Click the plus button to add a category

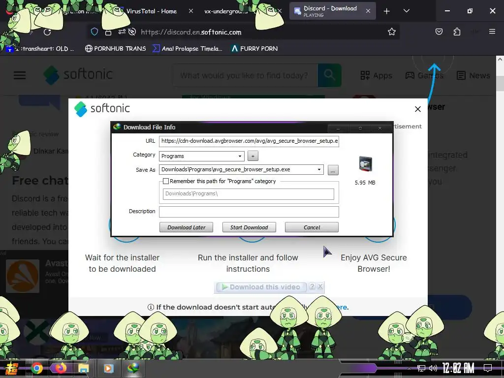click(253, 156)
